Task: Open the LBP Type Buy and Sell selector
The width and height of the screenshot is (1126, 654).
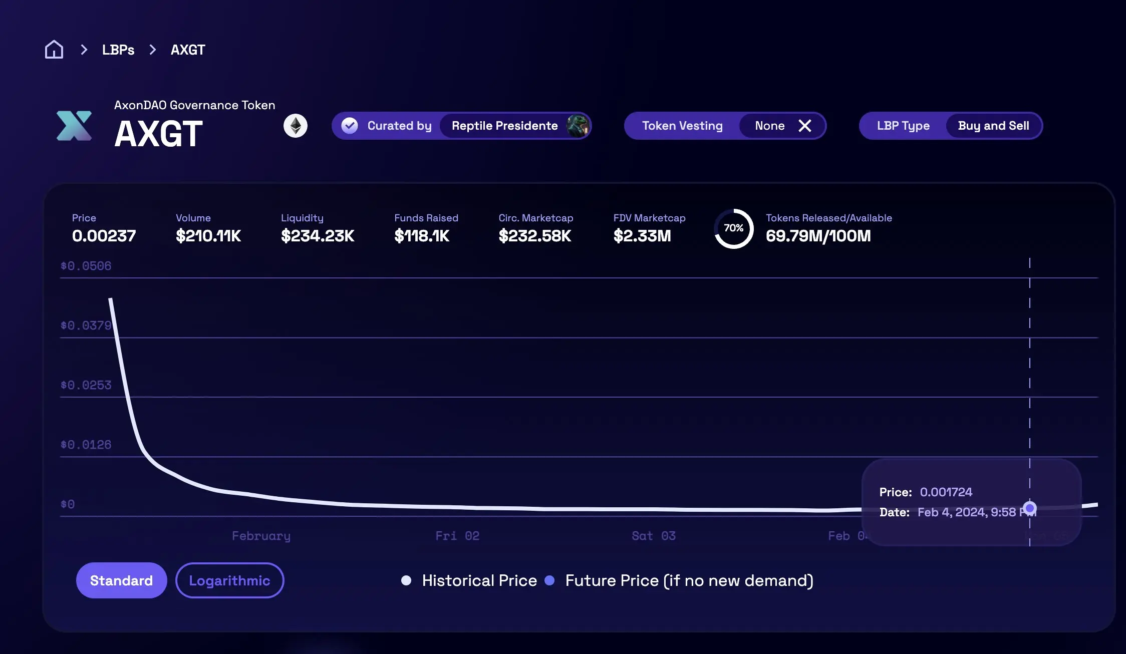Action: (x=994, y=126)
